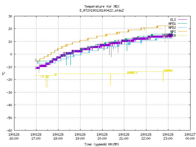Click the x-axis tick label 190126 18:00
The image size is (196, 147).
click(x=58, y=137)
